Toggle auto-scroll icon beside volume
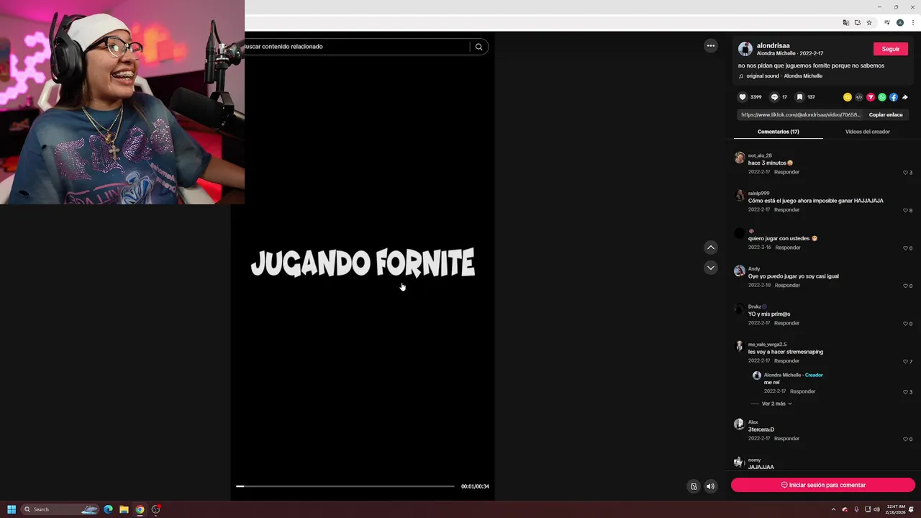921x518 pixels. pyautogui.click(x=694, y=486)
